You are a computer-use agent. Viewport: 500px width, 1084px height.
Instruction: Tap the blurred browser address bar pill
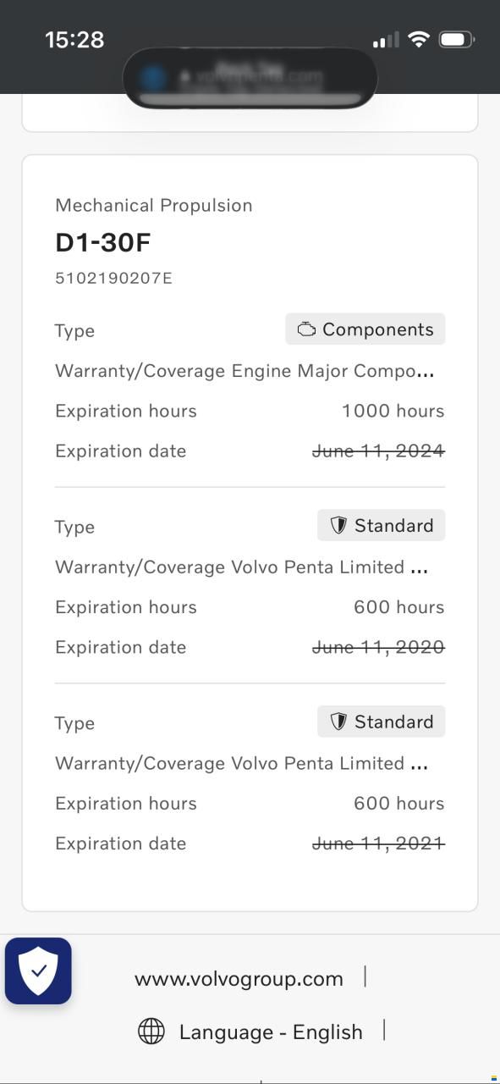coord(250,78)
